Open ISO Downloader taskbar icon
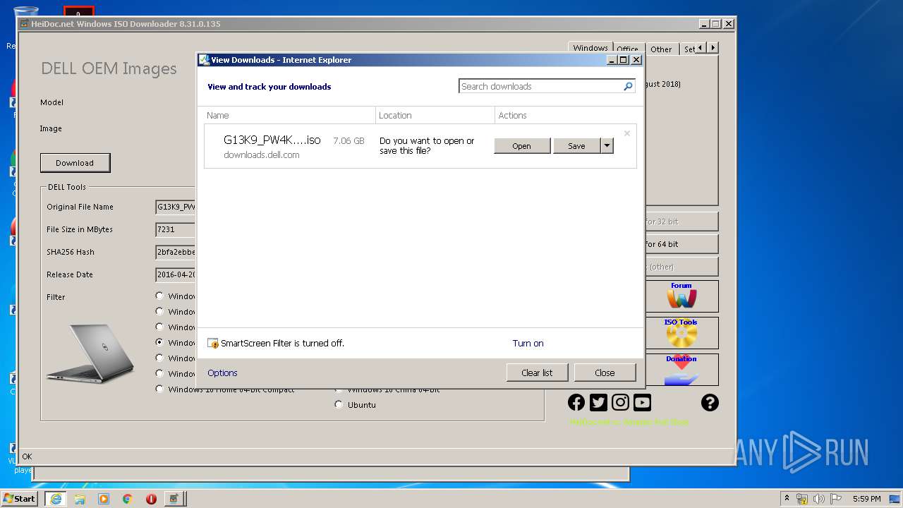Image resolution: width=903 pixels, height=508 pixels. pyautogui.click(x=175, y=499)
